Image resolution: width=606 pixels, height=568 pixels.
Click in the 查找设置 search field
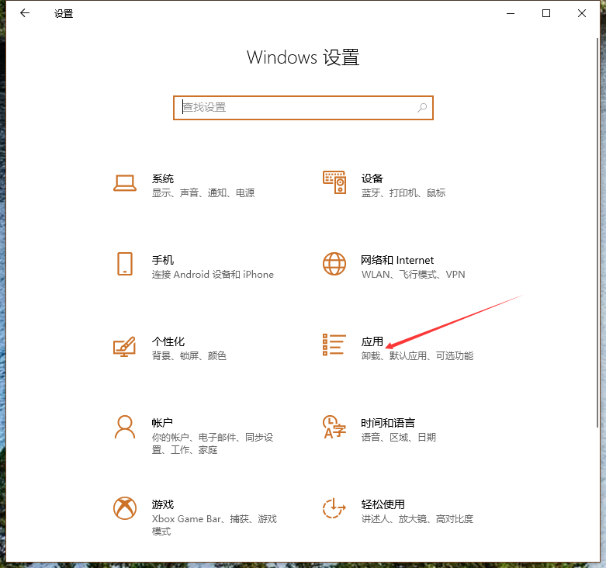pos(295,108)
